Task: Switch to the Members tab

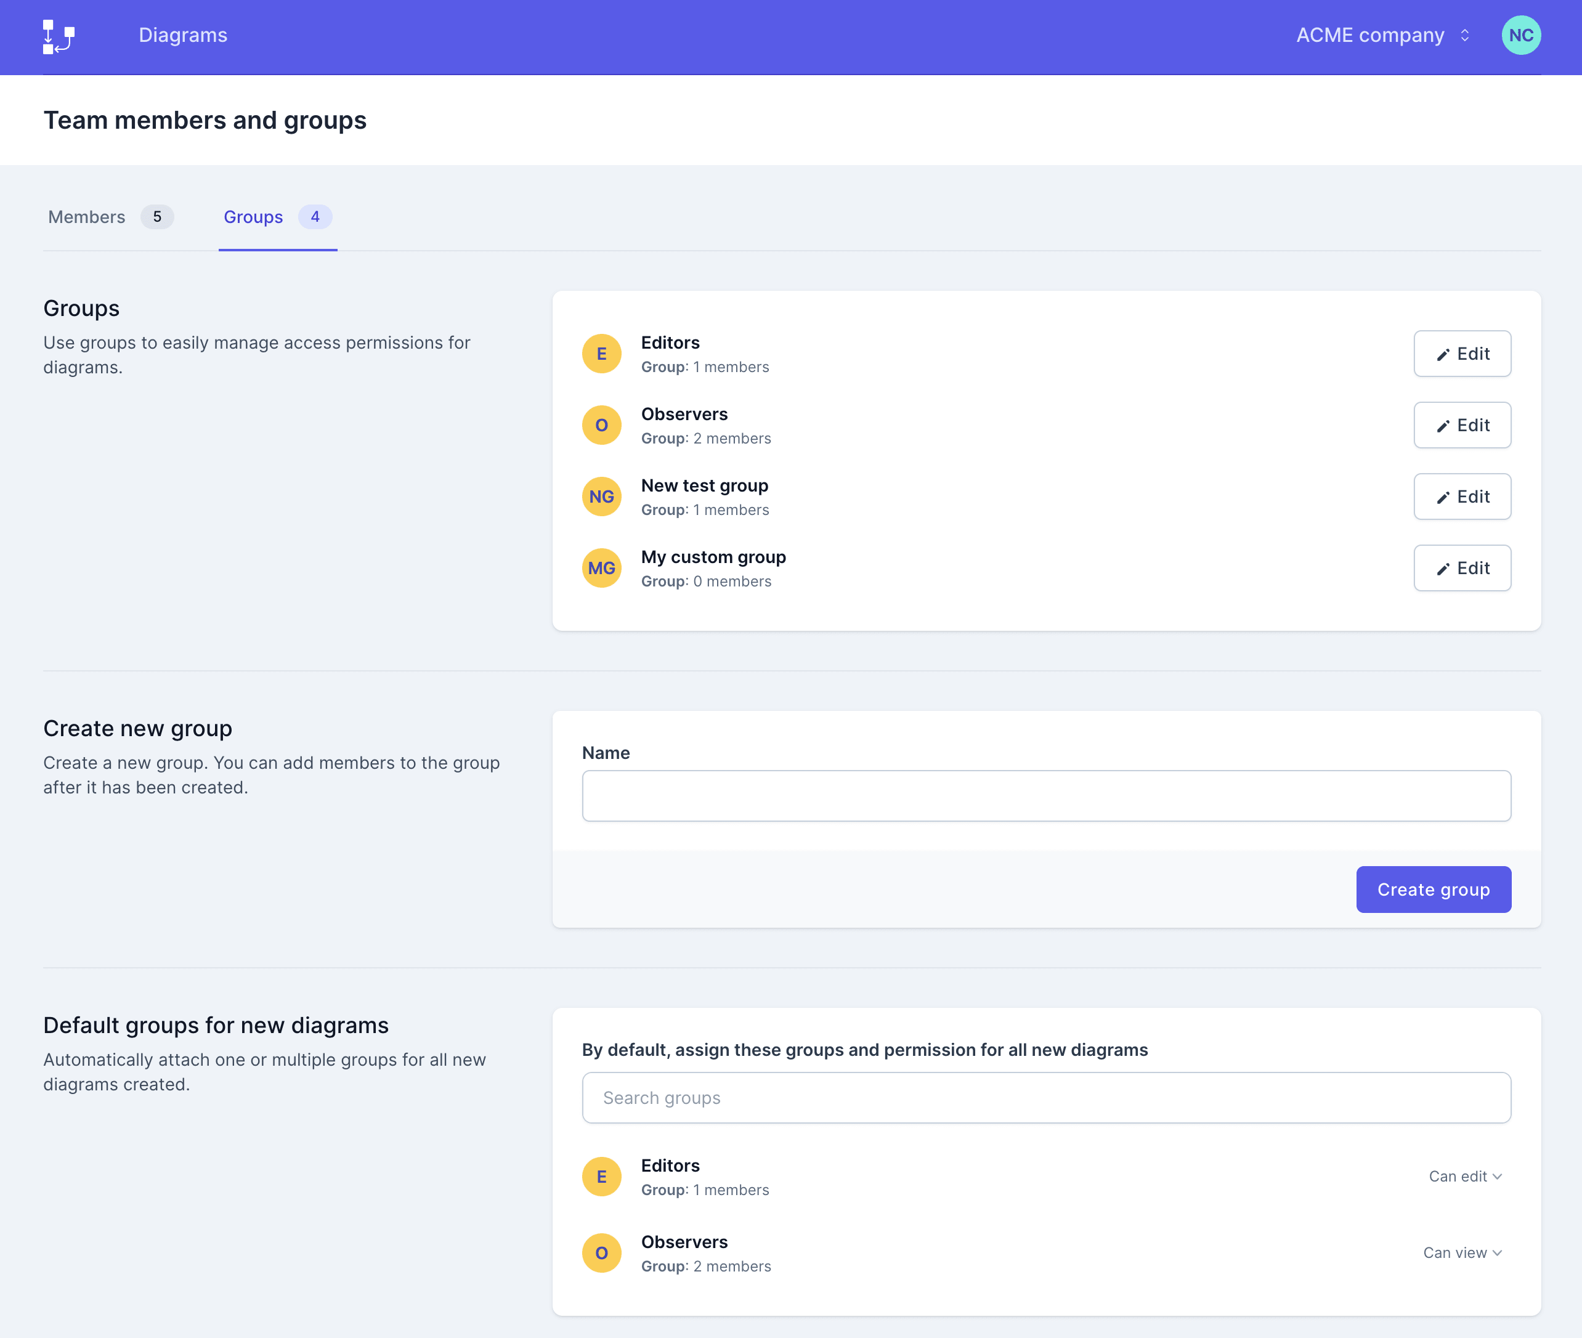Action: coord(111,217)
